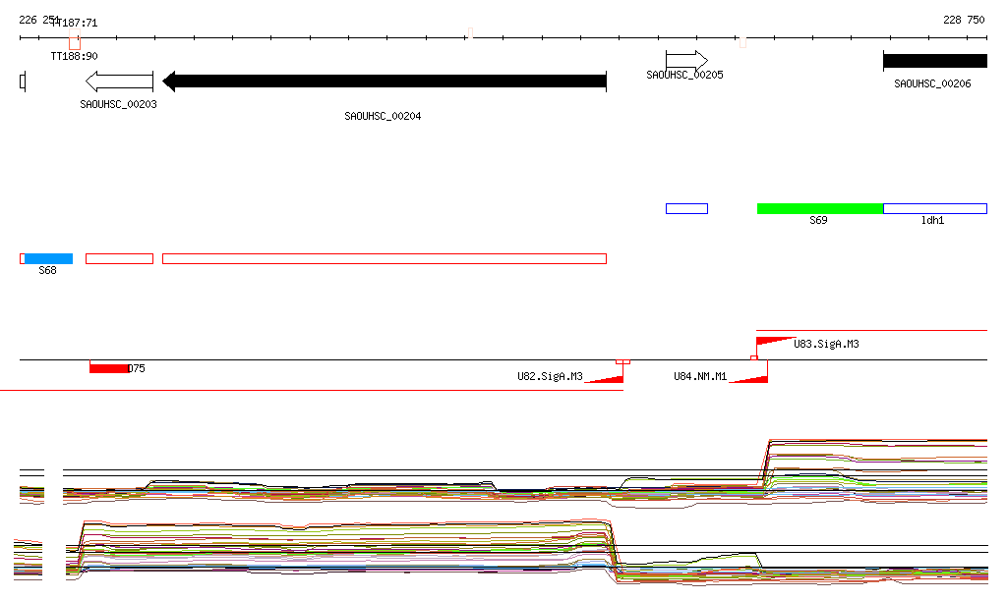
Task: Click the small white box left of S69
Action: [x=686, y=208]
